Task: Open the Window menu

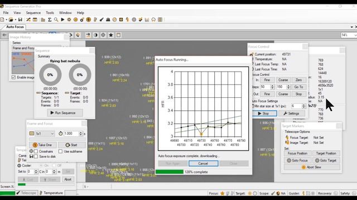Action: coord(65,13)
